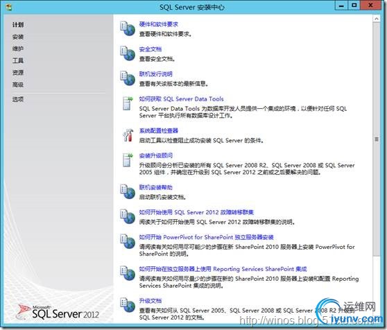This screenshot has width=387, height=330.
Task: Click the 系统配置检查器 tools icon
Action: [x=128, y=135]
